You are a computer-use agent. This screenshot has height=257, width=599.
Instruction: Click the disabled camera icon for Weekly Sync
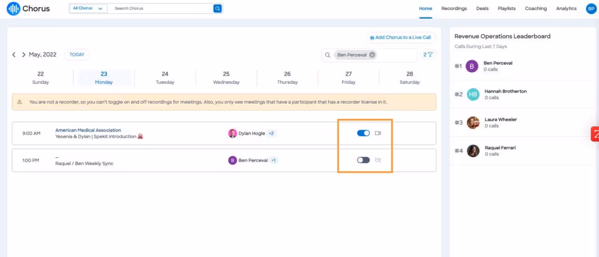click(x=378, y=160)
